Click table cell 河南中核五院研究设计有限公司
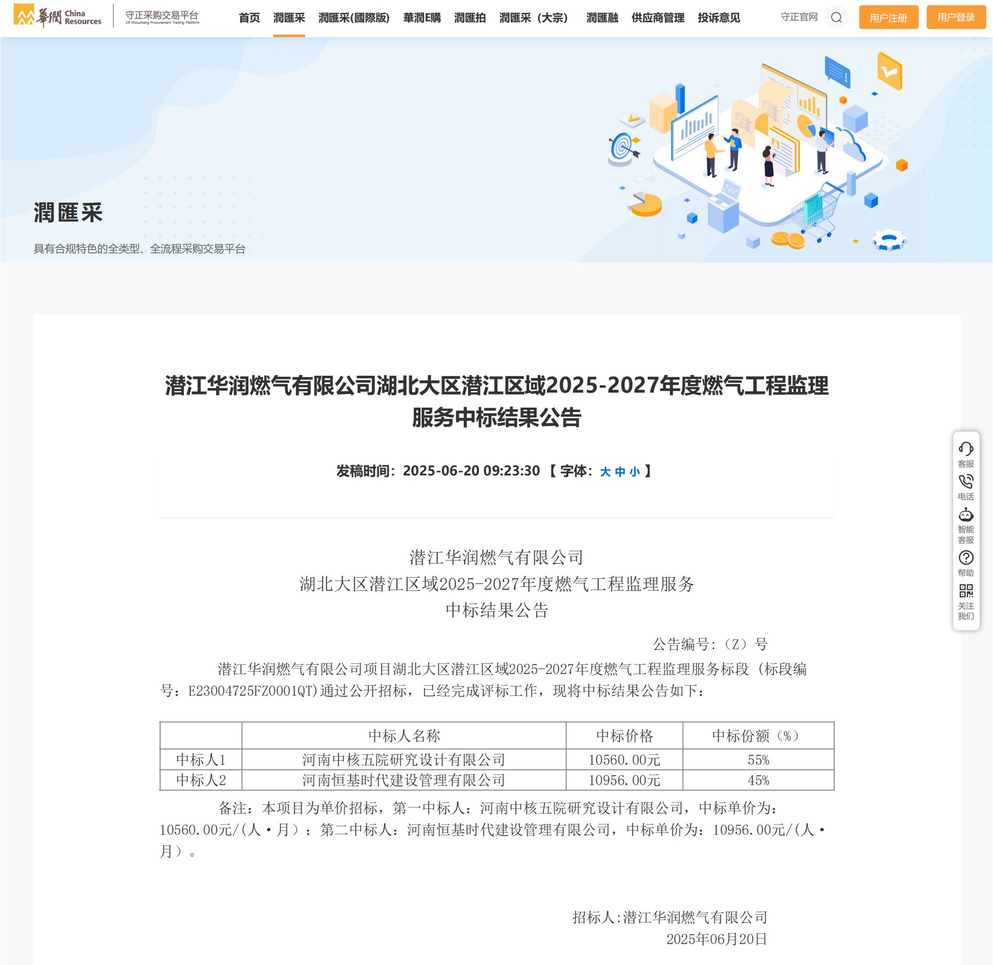The height and width of the screenshot is (965, 993). 404,759
